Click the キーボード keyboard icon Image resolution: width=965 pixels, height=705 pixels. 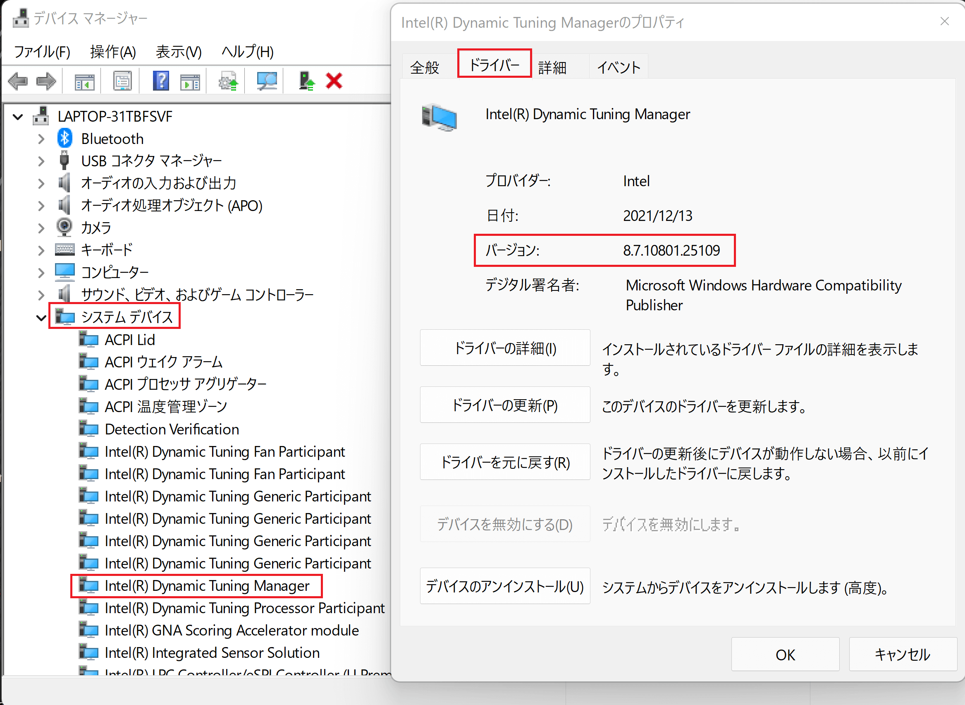pyautogui.click(x=65, y=249)
